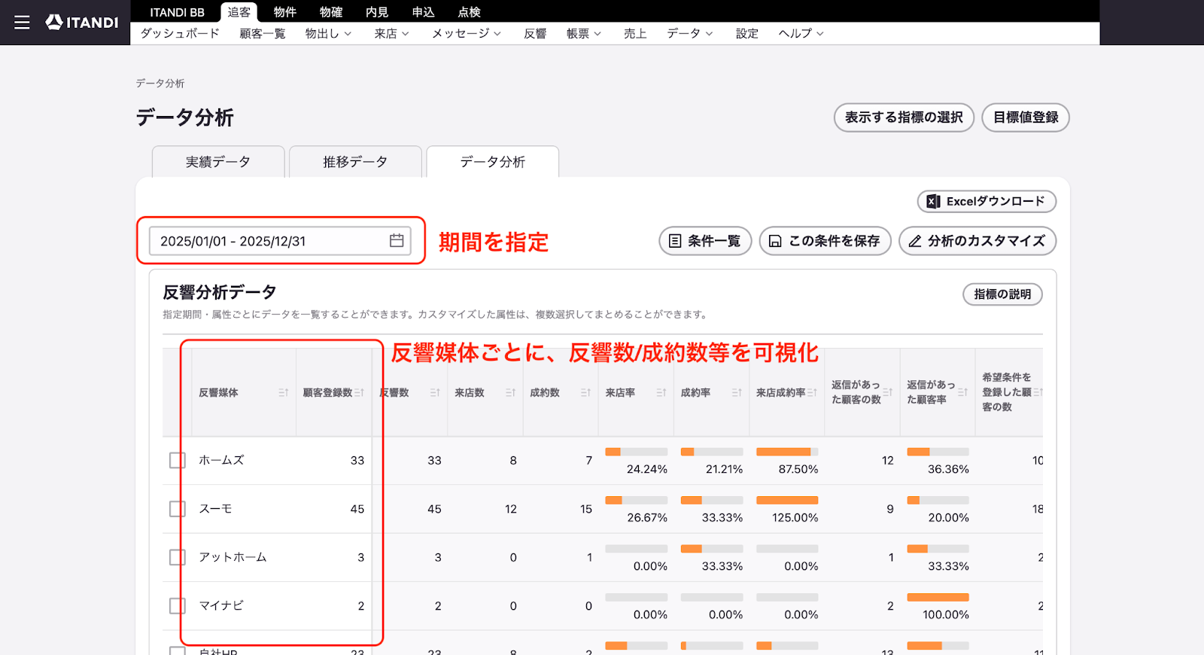Image resolution: width=1204 pixels, height=655 pixels.
Task: Sort by 来店率 column icon
Action: pos(661,393)
